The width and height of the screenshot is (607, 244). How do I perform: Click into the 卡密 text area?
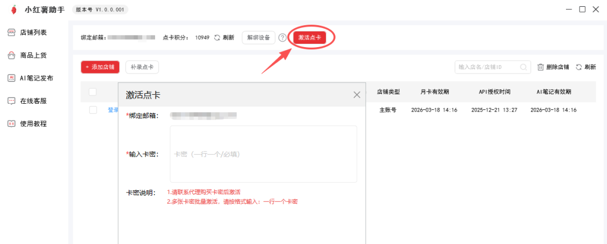263,154
